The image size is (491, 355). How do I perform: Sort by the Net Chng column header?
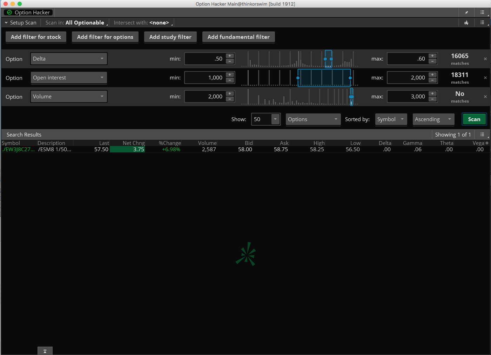pos(134,143)
